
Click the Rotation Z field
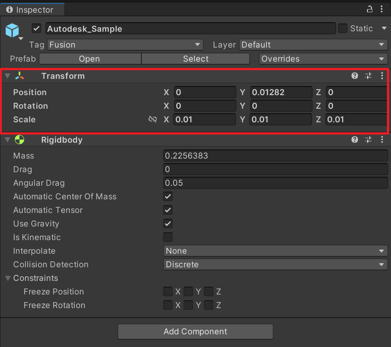click(357, 106)
